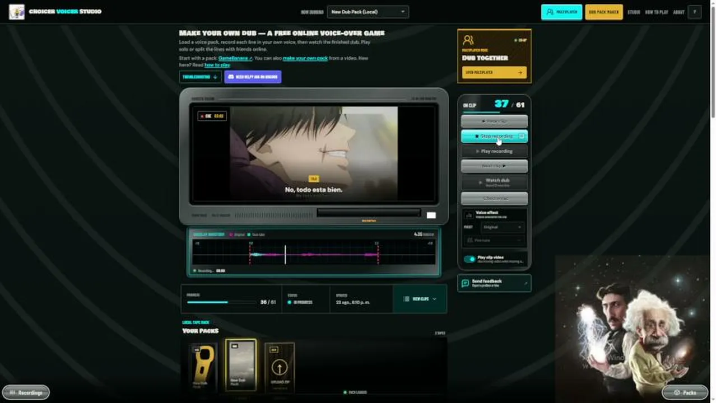The height and width of the screenshot is (403, 716).
Task: Select the yellow controller pack thumbnail
Action: [203, 366]
